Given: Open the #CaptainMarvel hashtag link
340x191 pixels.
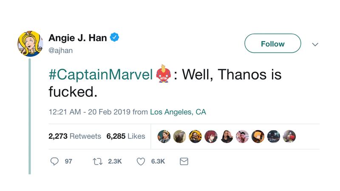Looking at the screenshot, I should coord(101,75).
